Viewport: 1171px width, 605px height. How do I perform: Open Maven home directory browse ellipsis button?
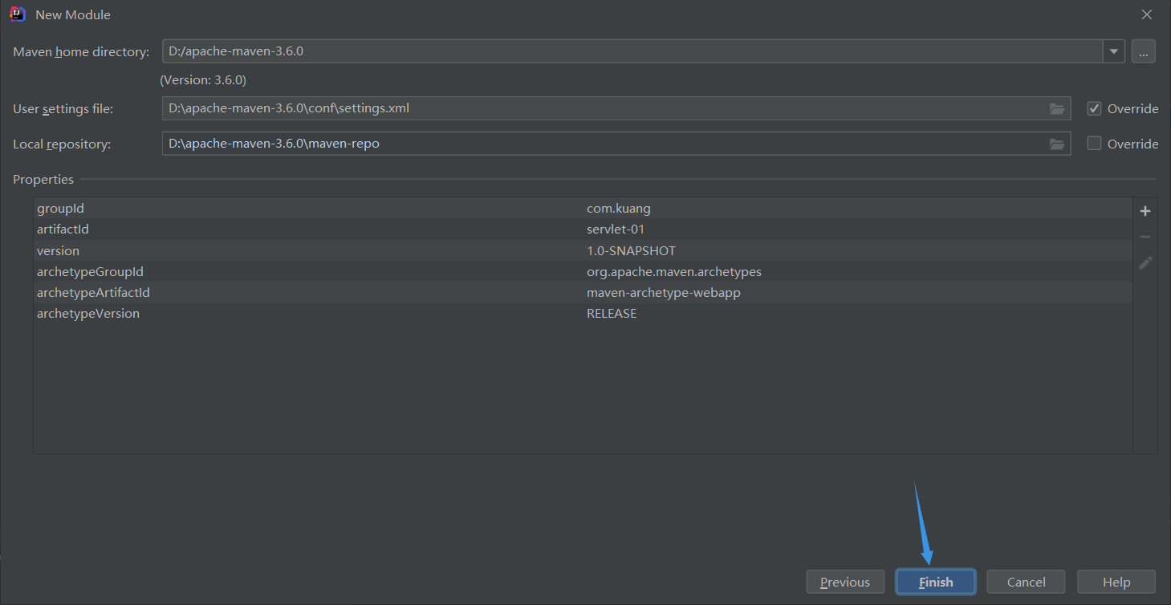tap(1144, 51)
